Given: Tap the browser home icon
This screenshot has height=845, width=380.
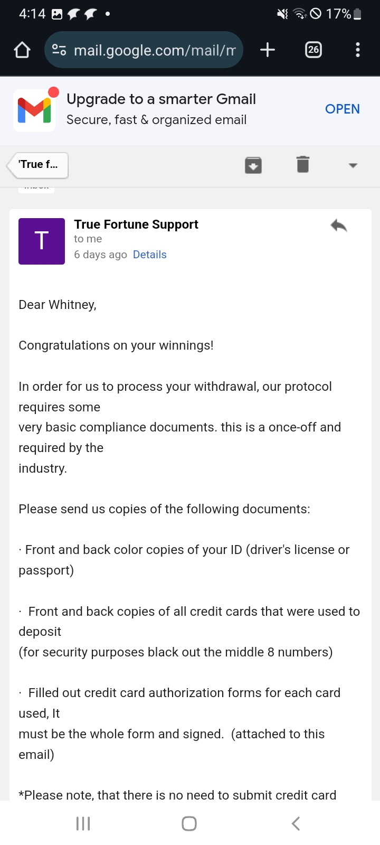Looking at the screenshot, I should (x=22, y=50).
